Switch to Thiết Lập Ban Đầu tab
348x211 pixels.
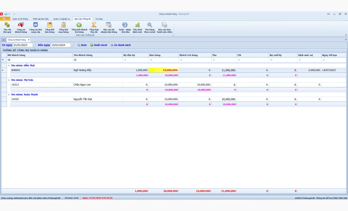point(41,19)
